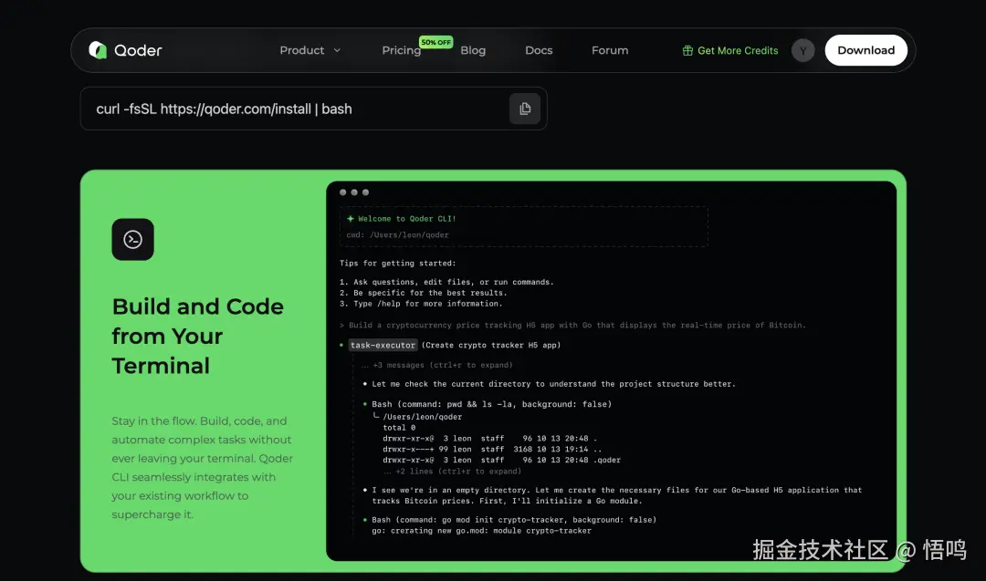
Task: Click 'Welcome to Qoder CLI!' text
Action: tap(407, 219)
